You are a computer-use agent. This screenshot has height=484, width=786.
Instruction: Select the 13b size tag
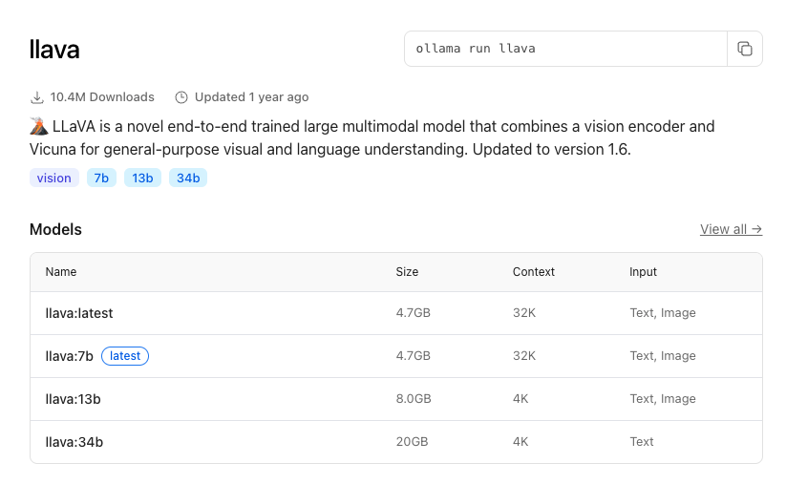[x=142, y=178]
